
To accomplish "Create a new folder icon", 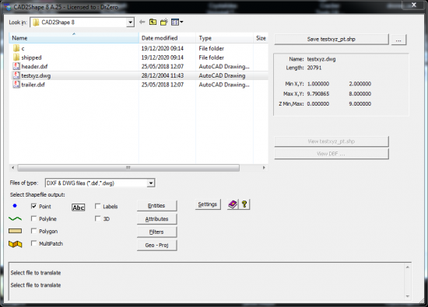I will pyautogui.click(x=163, y=22).
